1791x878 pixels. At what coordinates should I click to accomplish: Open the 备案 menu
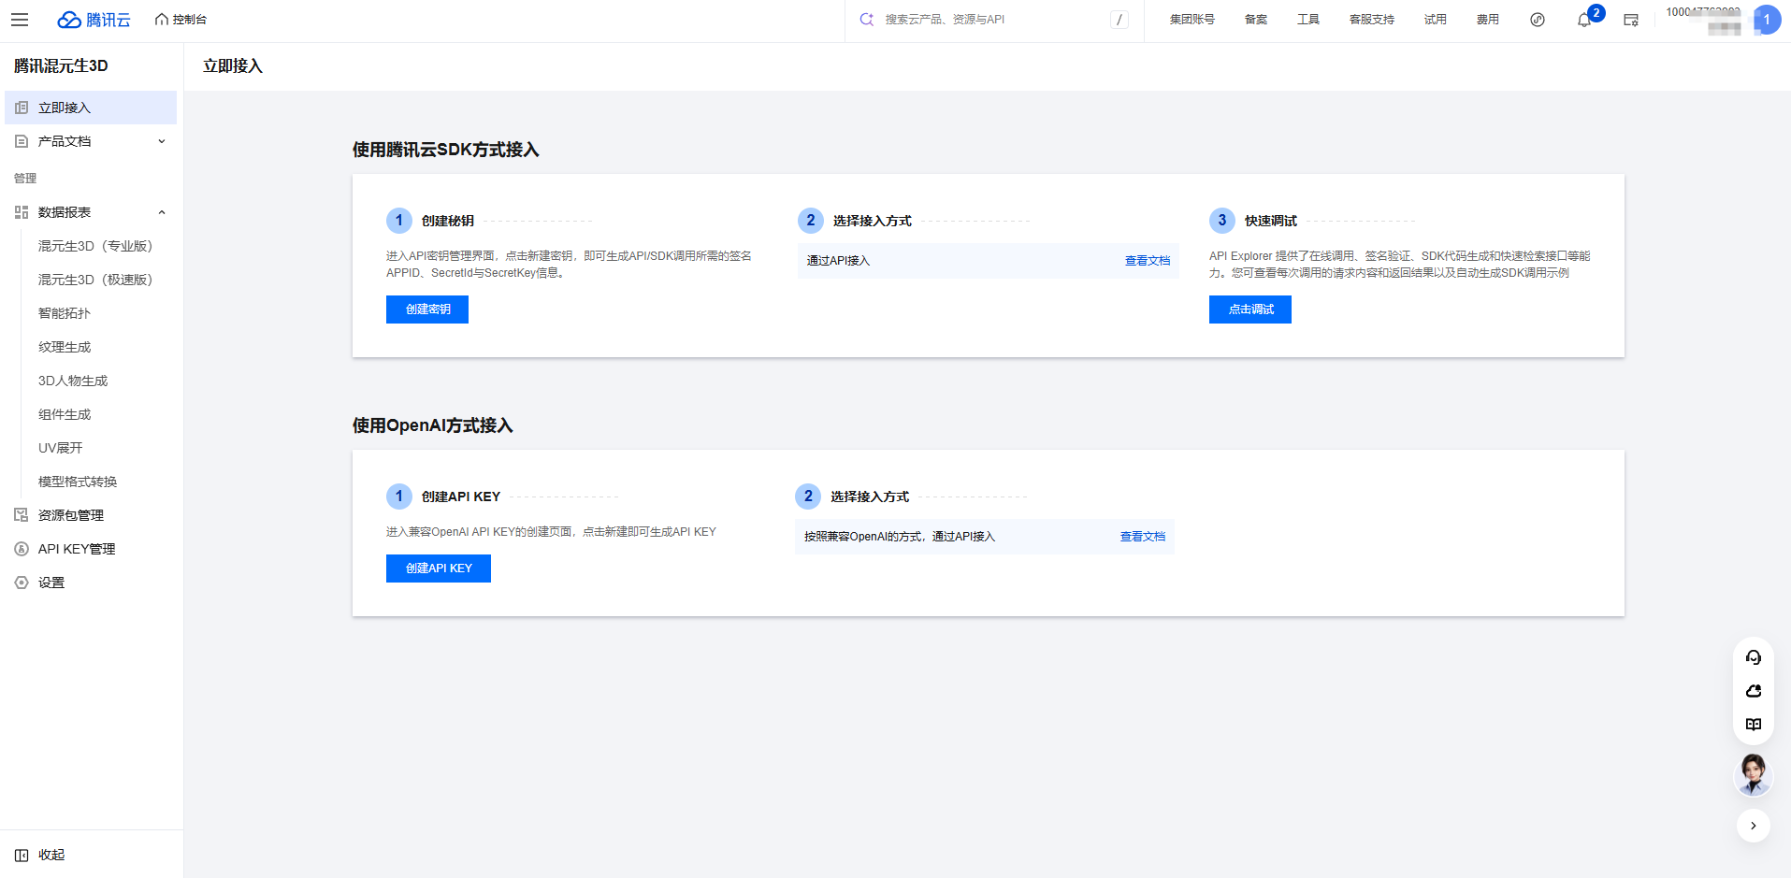click(1256, 20)
